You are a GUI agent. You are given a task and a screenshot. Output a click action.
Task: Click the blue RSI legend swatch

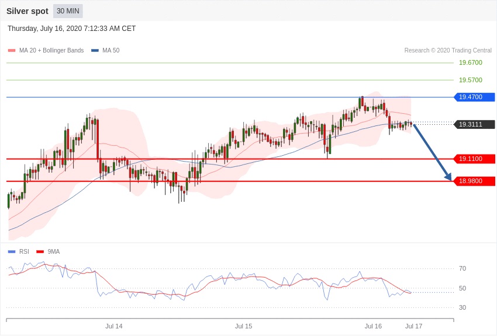(x=12, y=252)
